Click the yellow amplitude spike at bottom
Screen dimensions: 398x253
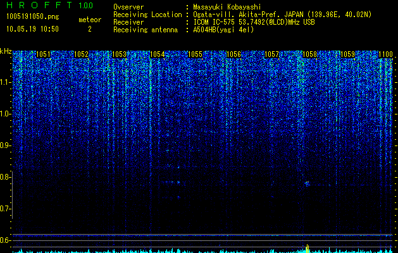(x=308, y=249)
